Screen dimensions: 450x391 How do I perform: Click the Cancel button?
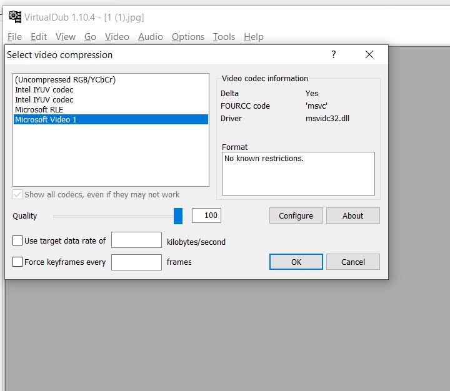tap(352, 262)
